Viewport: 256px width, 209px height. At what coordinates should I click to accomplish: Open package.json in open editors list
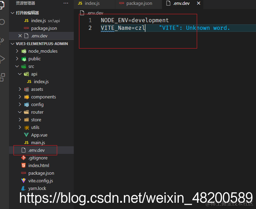pos(42,28)
